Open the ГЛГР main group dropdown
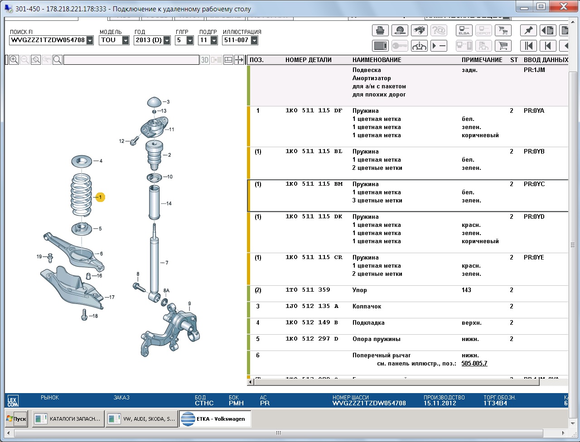The width and height of the screenshot is (580, 442). pyautogui.click(x=190, y=40)
